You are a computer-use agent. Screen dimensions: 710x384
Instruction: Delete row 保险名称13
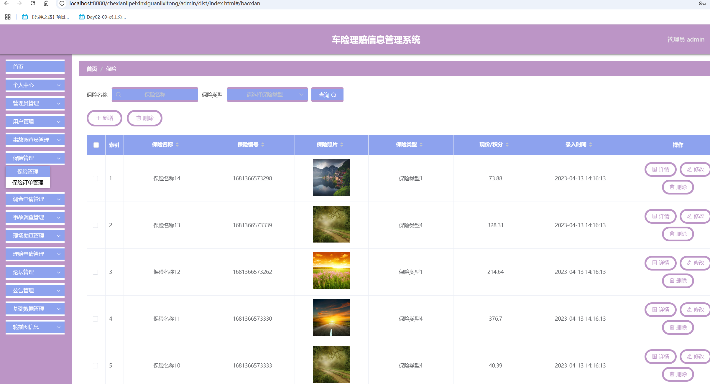point(678,234)
